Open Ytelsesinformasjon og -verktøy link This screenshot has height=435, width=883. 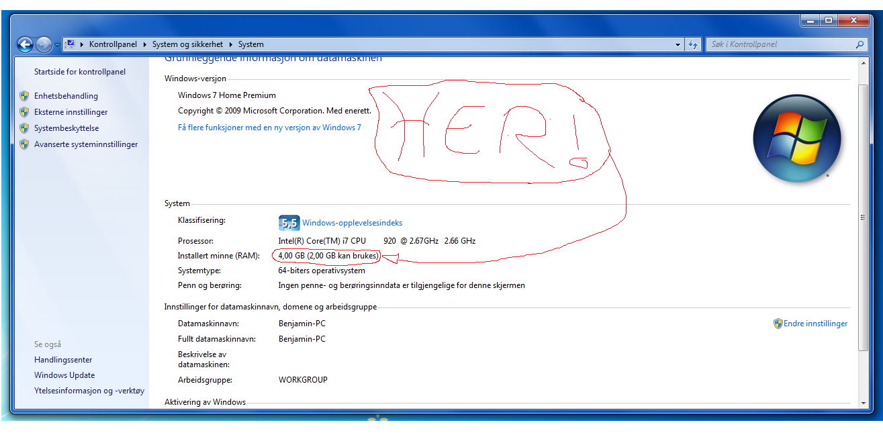(x=89, y=391)
